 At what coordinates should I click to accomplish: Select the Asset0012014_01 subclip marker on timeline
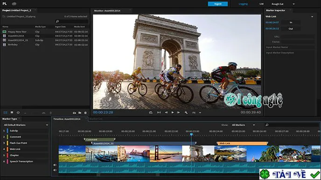coord(144,143)
